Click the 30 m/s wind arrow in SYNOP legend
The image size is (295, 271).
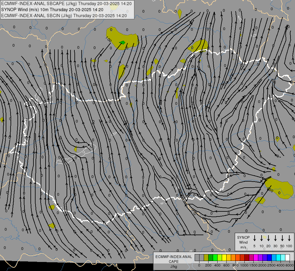coord(275,238)
